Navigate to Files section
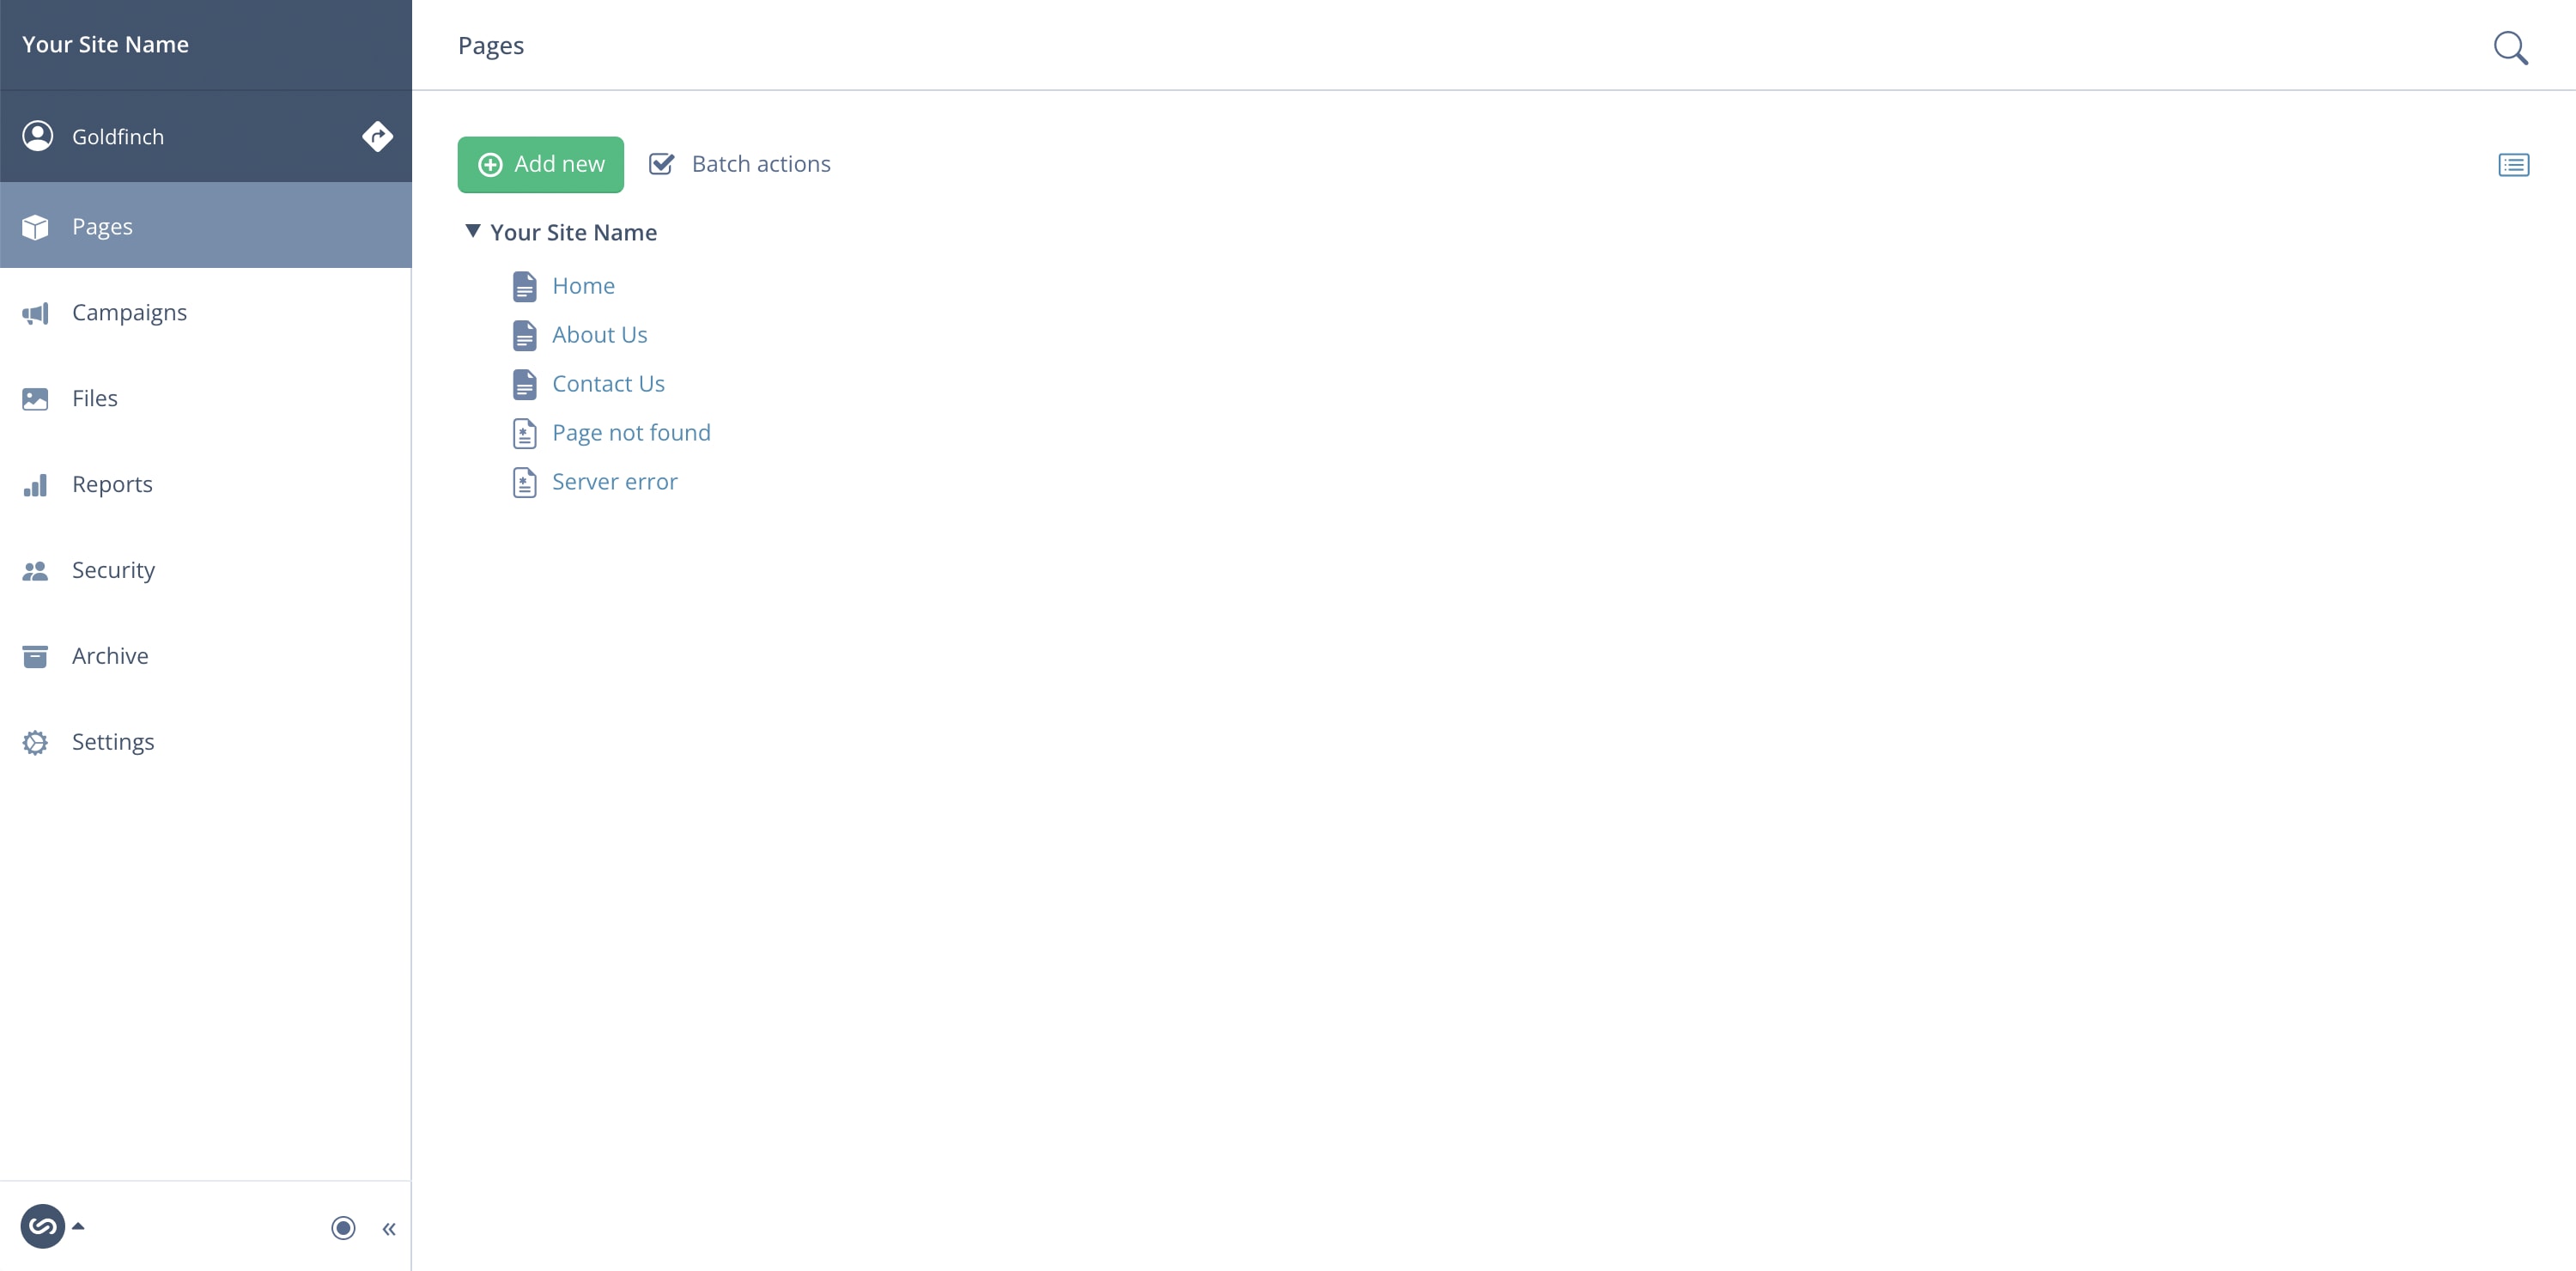 [x=94, y=398]
